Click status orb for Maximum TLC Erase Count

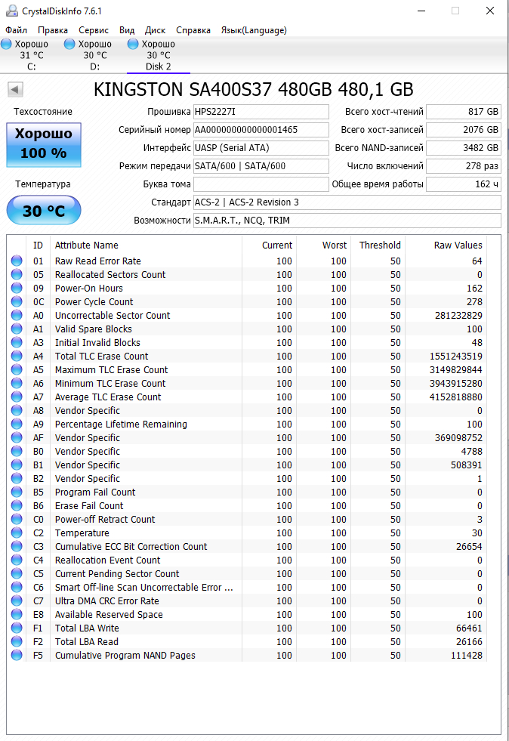[x=17, y=369]
